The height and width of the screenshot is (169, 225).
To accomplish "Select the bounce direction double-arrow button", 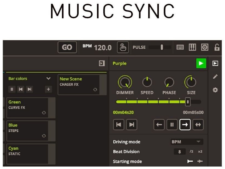I will (x=198, y=125).
